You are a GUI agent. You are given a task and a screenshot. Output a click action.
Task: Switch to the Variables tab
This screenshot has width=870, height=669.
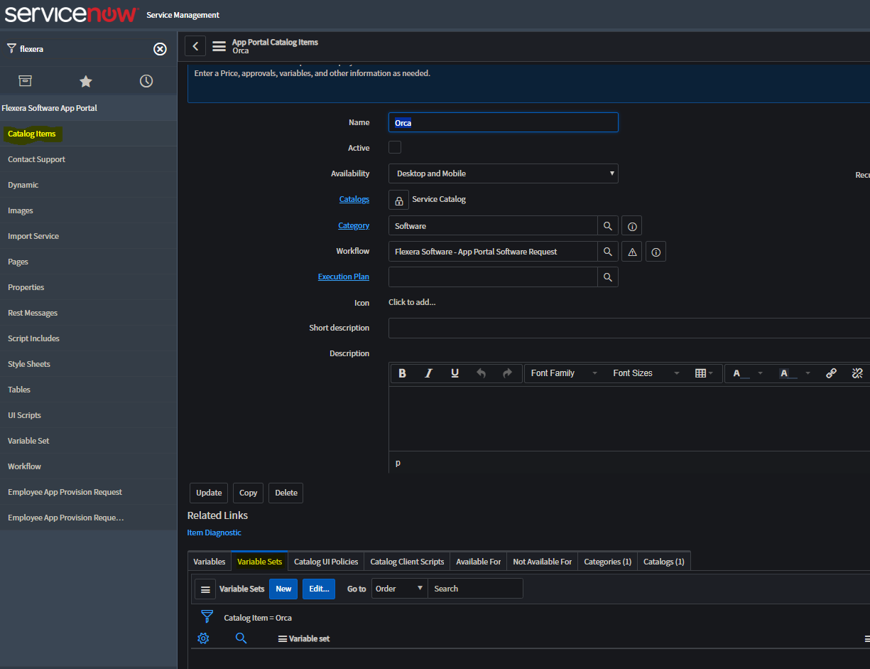[210, 562]
